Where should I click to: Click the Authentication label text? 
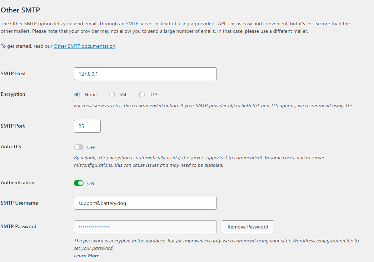(18, 183)
